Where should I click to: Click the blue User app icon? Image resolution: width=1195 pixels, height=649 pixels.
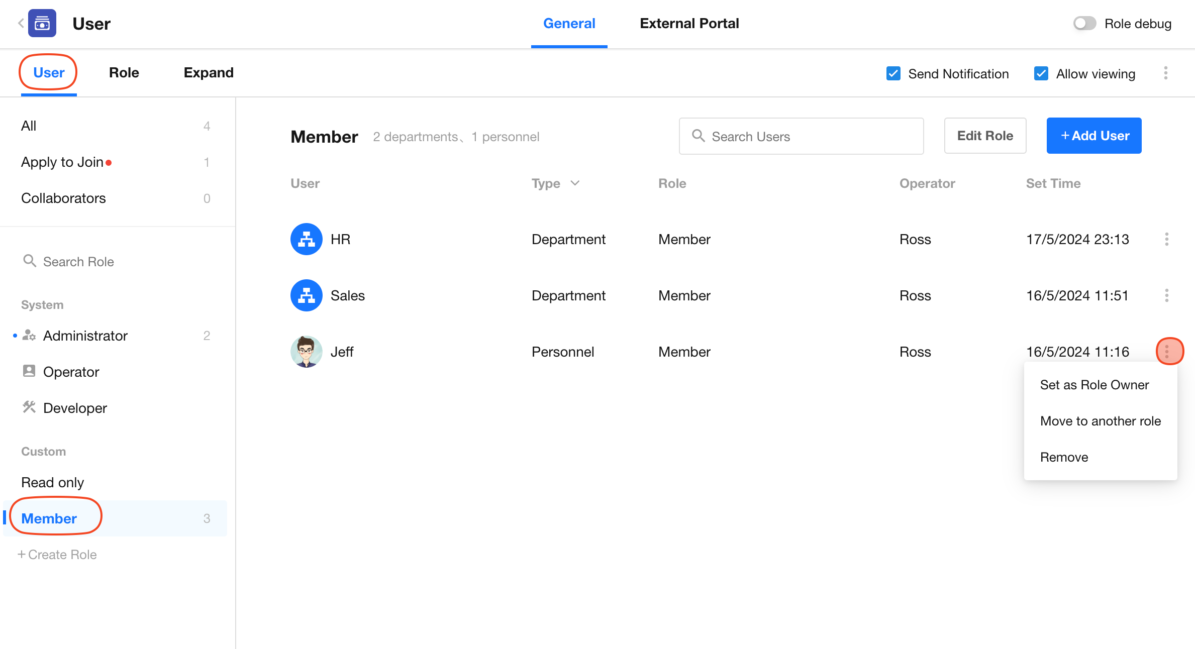coord(42,23)
